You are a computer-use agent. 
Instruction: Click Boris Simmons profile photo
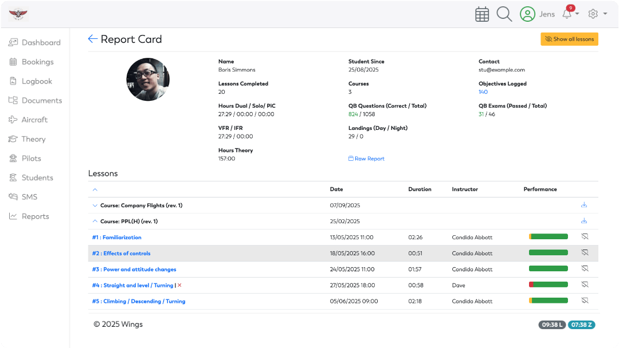[148, 80]
